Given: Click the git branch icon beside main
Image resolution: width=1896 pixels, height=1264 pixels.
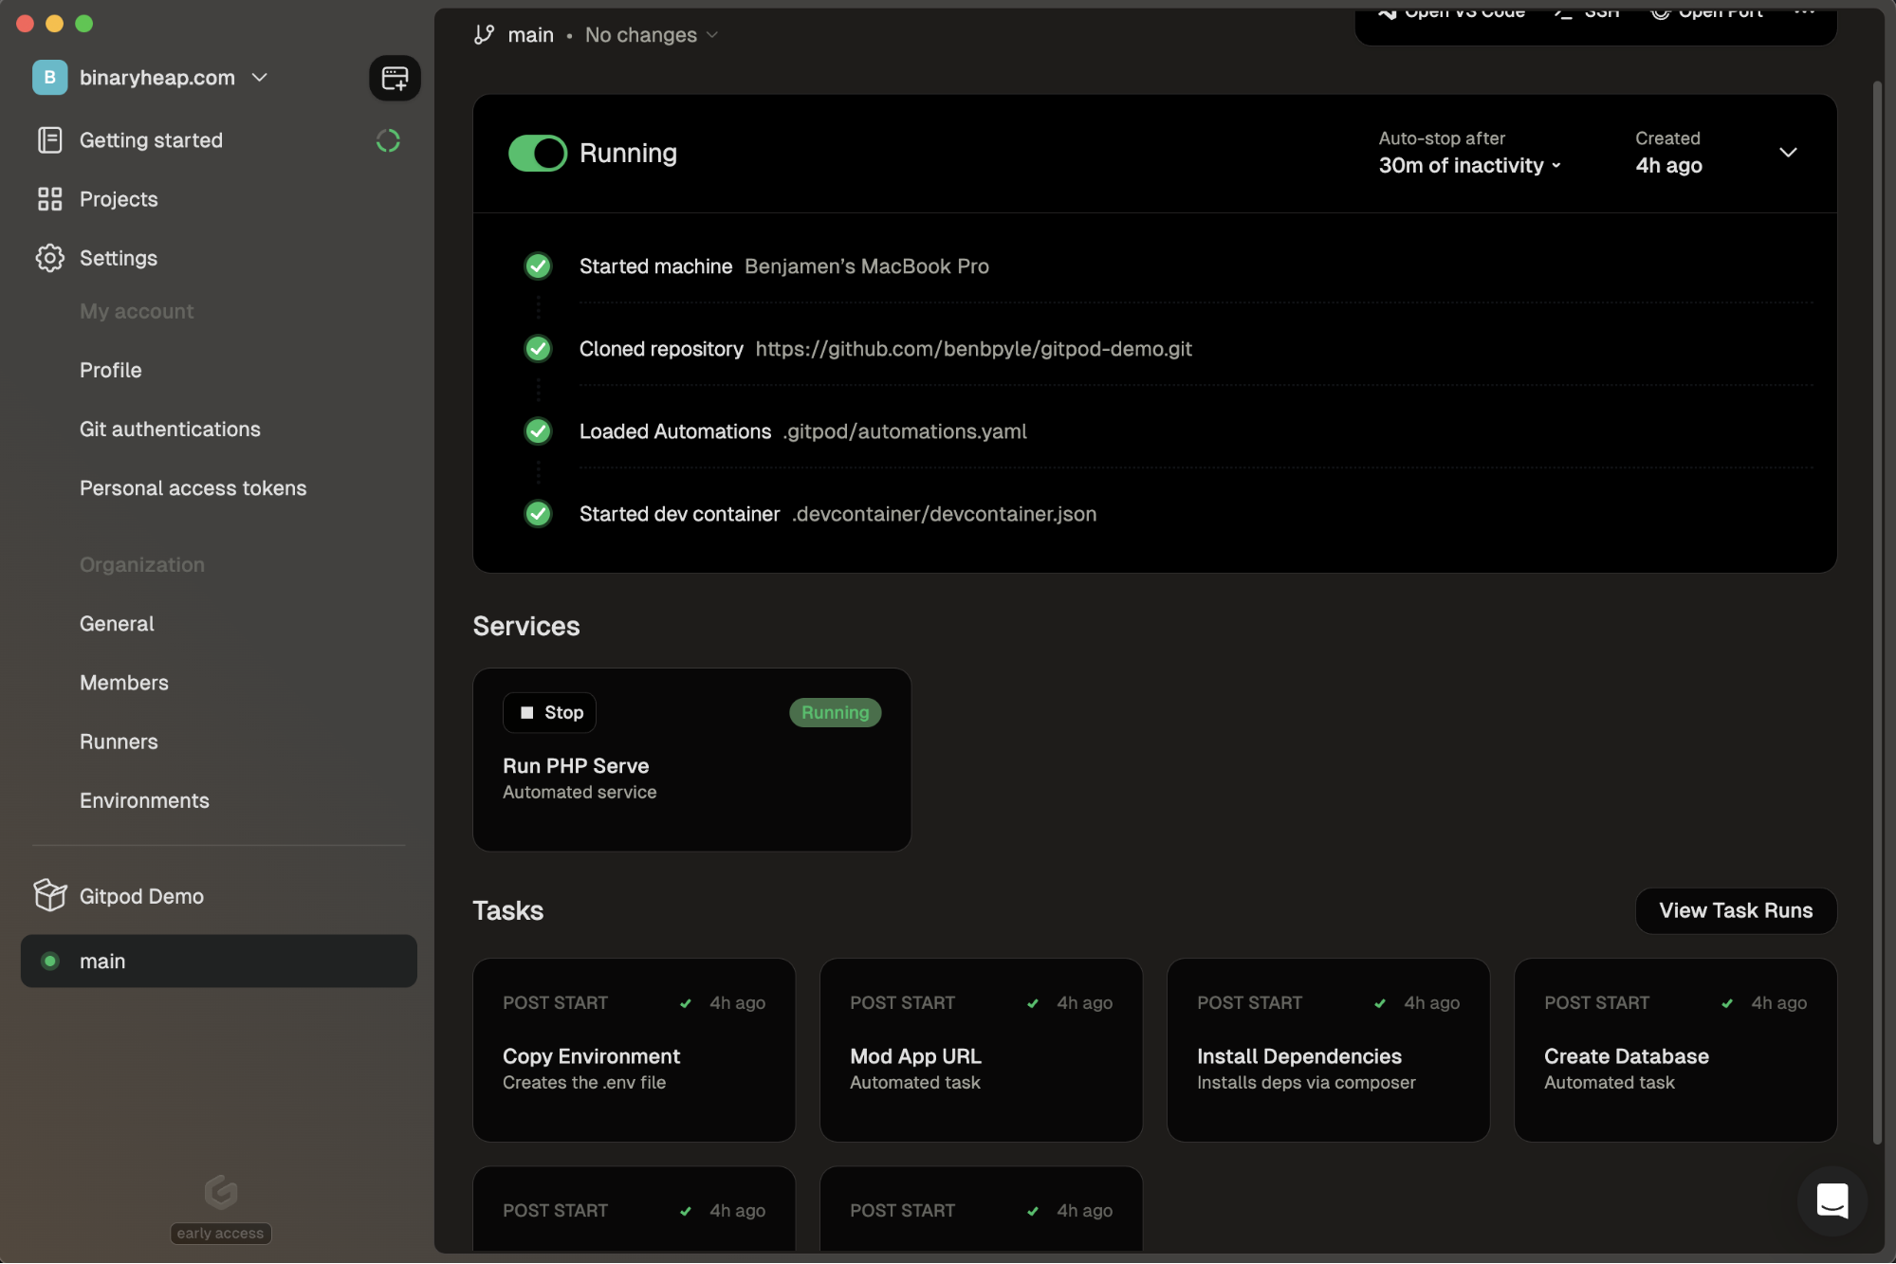Looking at the screenshot, I should (x=484, y=35).
